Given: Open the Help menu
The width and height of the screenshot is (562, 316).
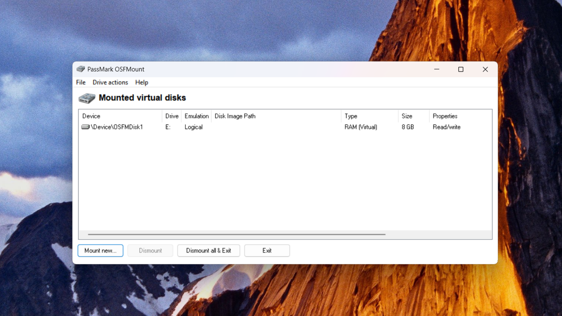Looking at the screenshot, I should [x=142, y=83].
